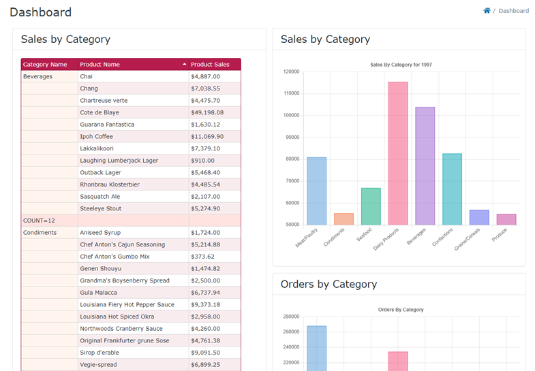Click the Dairy Products bar in sales chart
This screenshot has height=371, width=535.
[x=398, y=153]
